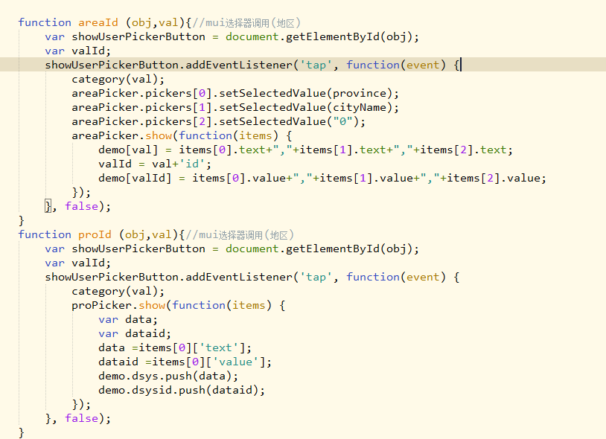Click the comment after the areaId signature

246,23
